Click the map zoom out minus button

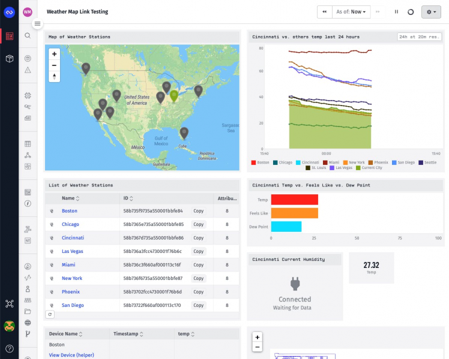55,65
